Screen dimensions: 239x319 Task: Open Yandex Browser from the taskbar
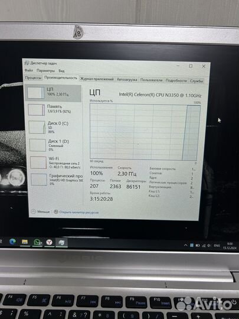pos(50,242)
